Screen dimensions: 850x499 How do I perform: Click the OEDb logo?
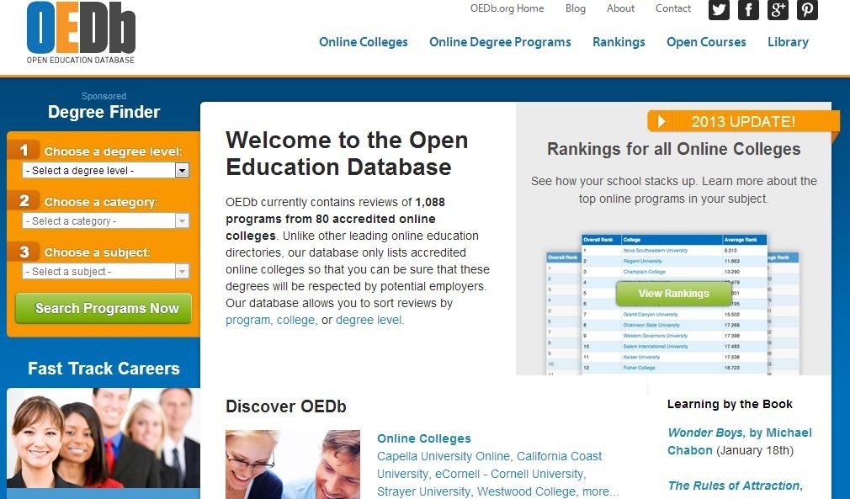pos(81,33)
